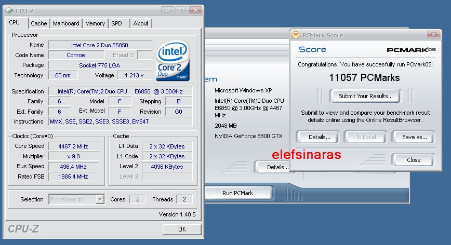Open the Mainboard tab
The image size is (451, 245).
(66, 23)
